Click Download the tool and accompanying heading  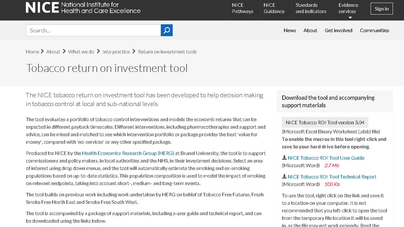point(328,101)
